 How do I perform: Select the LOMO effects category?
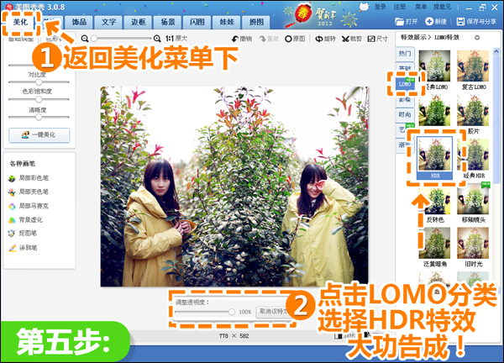pos(405,84)
